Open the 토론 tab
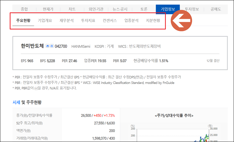This screenshot has width=234, height=142. click(144, 9)
